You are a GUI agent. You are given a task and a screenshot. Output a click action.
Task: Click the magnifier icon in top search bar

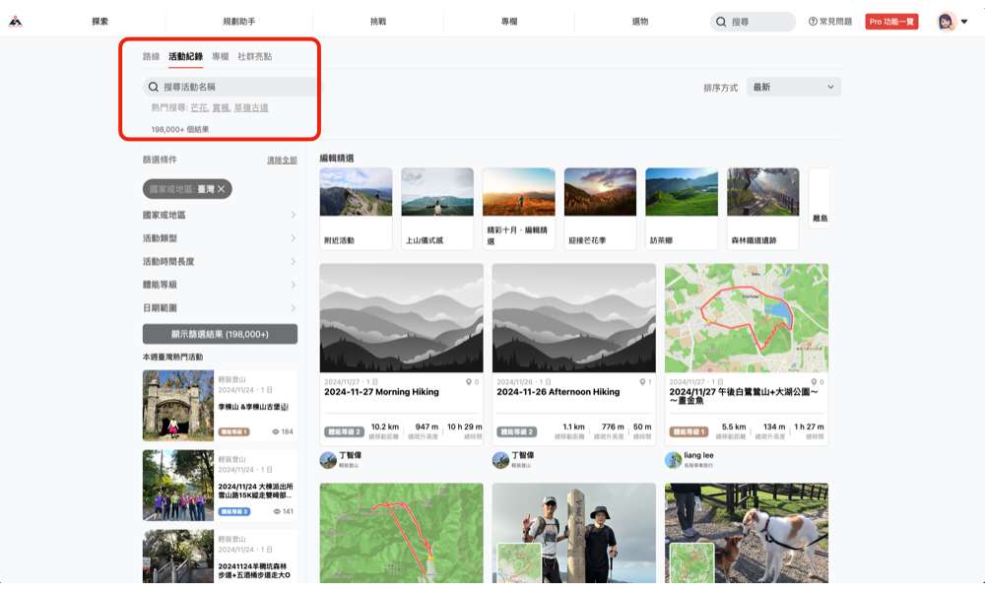[x=721, y=22]
